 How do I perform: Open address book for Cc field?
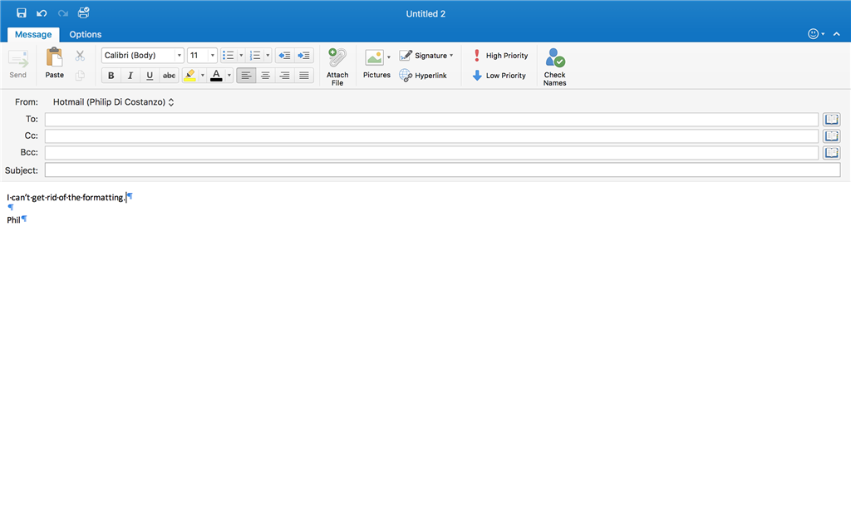coord(831,135)
